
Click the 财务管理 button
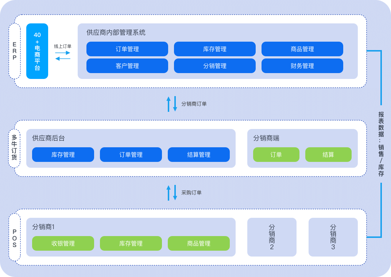[302, 66]
